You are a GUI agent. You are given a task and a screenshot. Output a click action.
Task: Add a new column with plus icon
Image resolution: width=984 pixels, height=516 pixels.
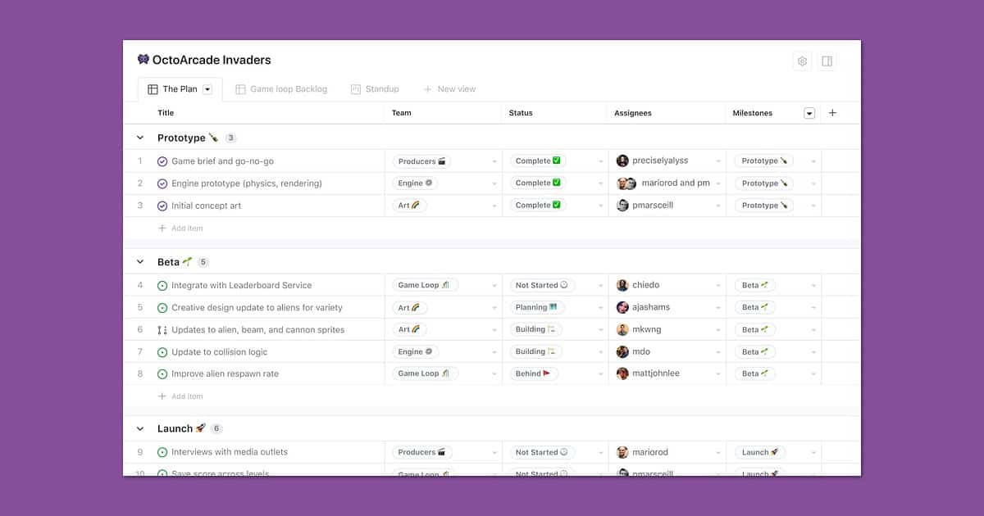tap(832, 113)
